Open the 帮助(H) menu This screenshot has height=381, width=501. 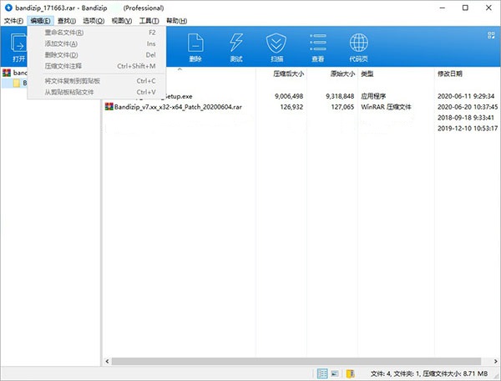coord(176,21)
